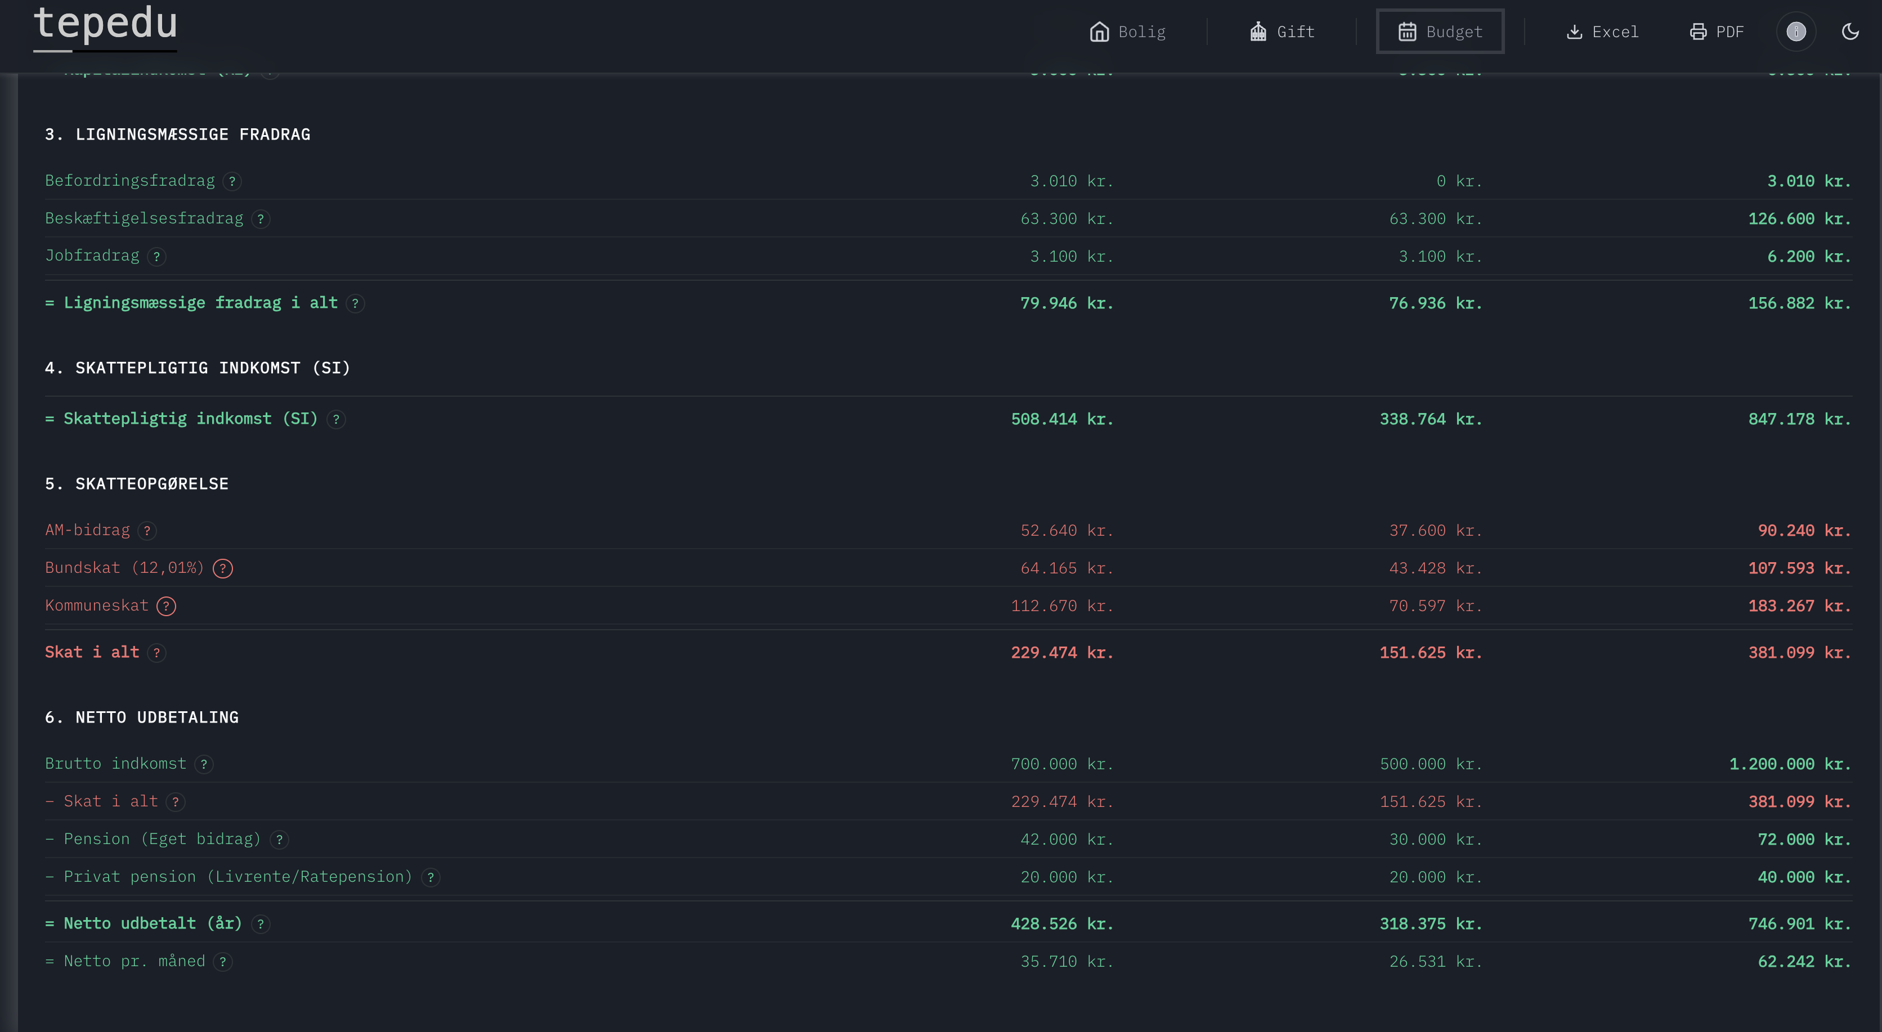Show help for Bundskat (12,01%)
Image resolution: width=1882 pixels, height=1032 pixels.
click(x=223, y=568)
